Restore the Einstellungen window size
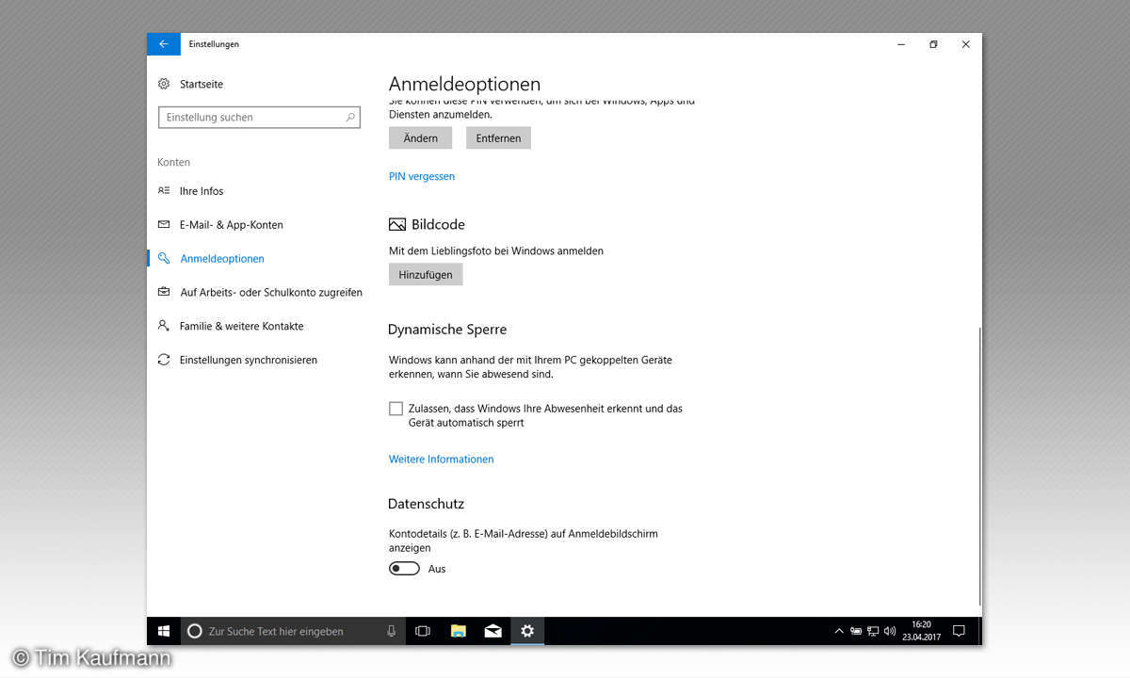 [x=933, y=44]
